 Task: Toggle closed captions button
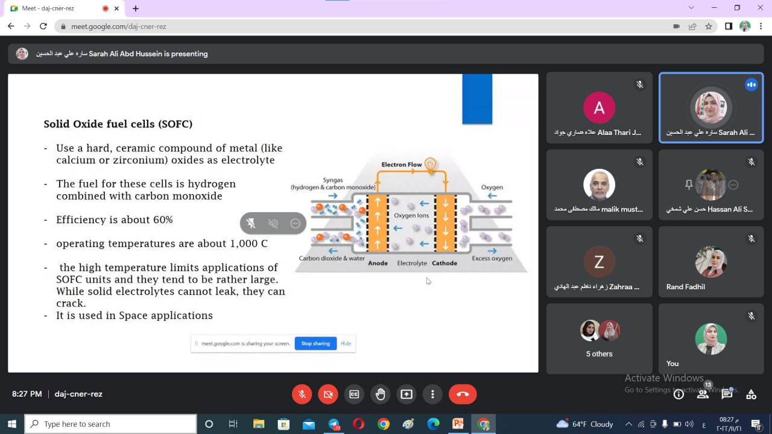(355, 394)
